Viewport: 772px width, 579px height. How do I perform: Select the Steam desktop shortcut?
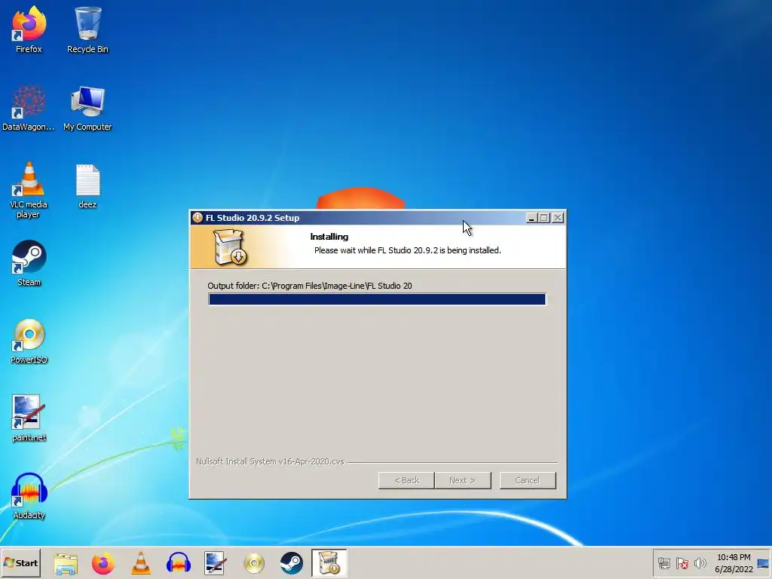[x=29, y=263]
